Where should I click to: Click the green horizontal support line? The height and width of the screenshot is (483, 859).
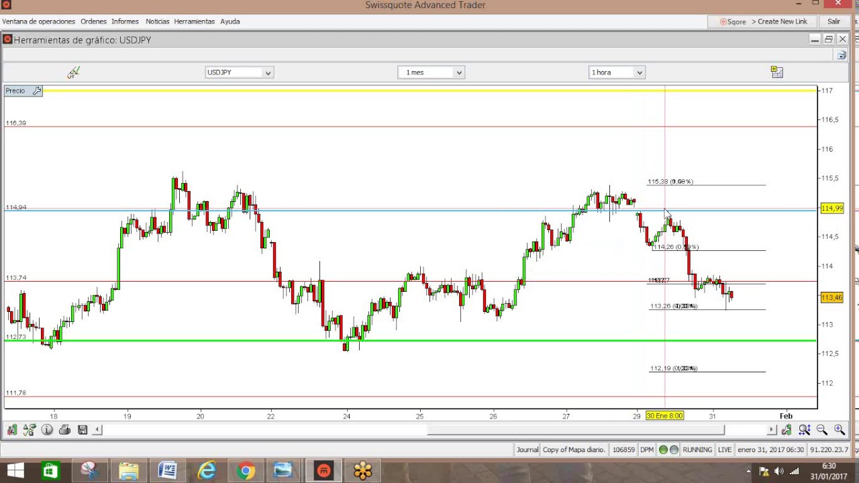tap(410, 341)
